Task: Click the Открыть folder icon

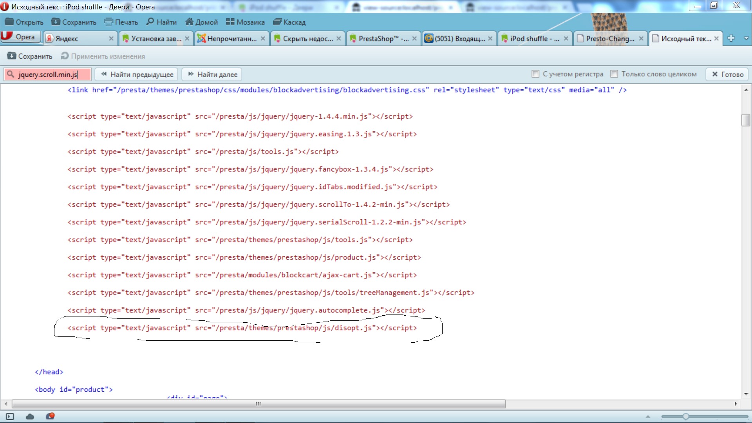Action: tap(9, 22)
